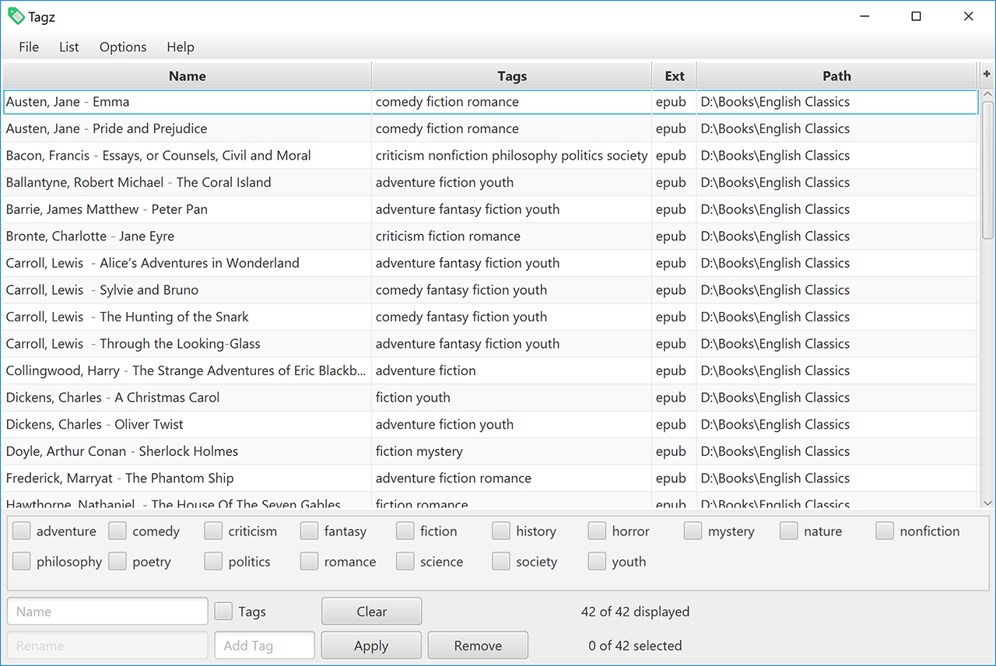Image resolution: width=996 pixels, height=666 pixels.
Task: Sort by the Ext column header
Action: tap(675, 75)
